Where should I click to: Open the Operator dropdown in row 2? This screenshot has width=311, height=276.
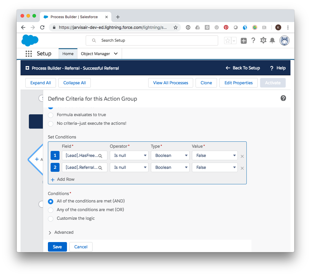tap(129, 167)
